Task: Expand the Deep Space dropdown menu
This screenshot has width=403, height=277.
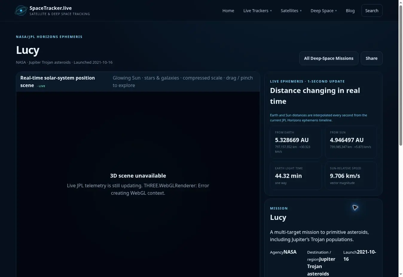Action: [323, 10]
